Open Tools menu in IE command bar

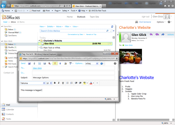74,11
